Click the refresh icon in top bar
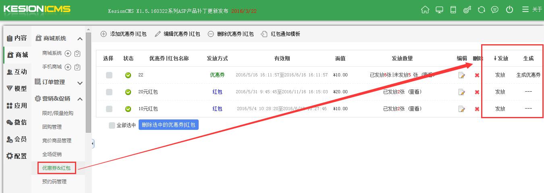The image size is (544, 193). point(481,10)
